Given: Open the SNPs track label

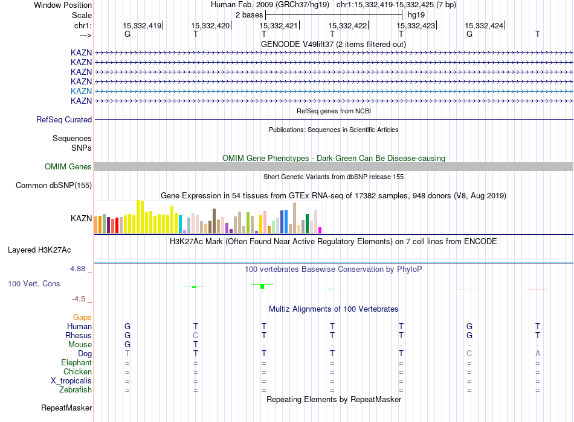Looking at the screenshot, I should pyautogui.click(x=82, y=148).
